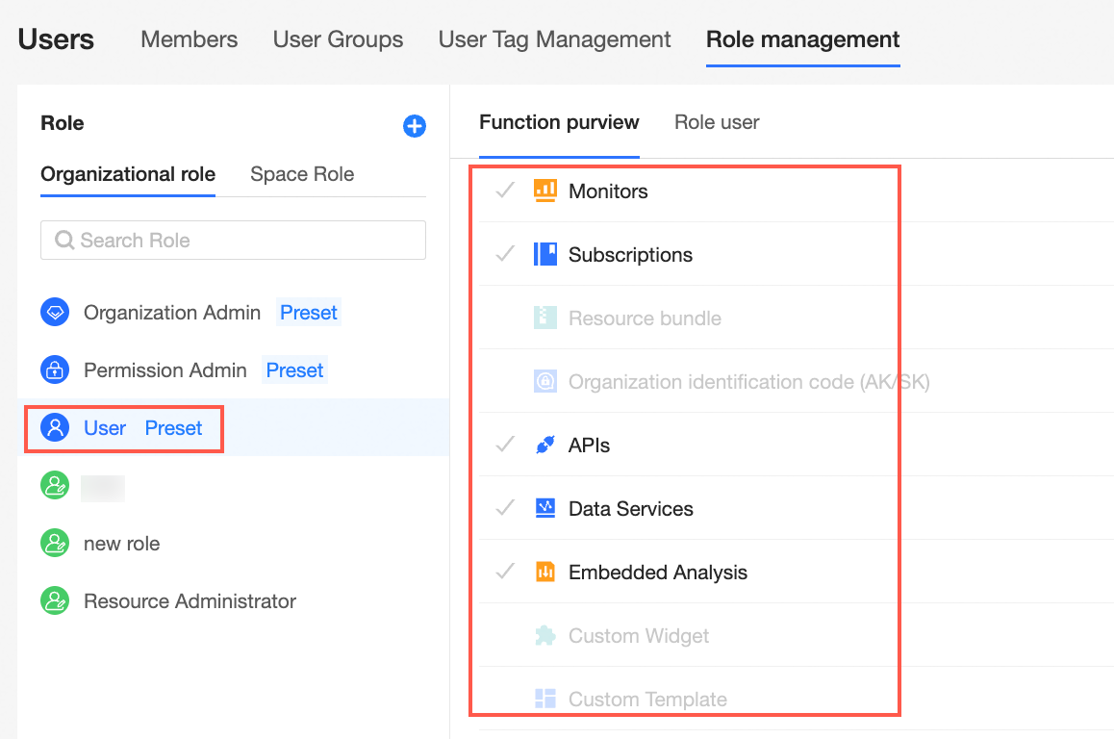Click the Subscriptions blue book icon

[x=545, y=254]
